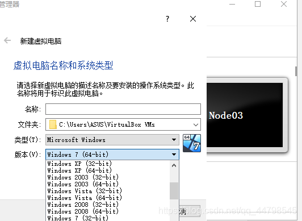Minimize the VirtualBox manager window

click(232, 4)
